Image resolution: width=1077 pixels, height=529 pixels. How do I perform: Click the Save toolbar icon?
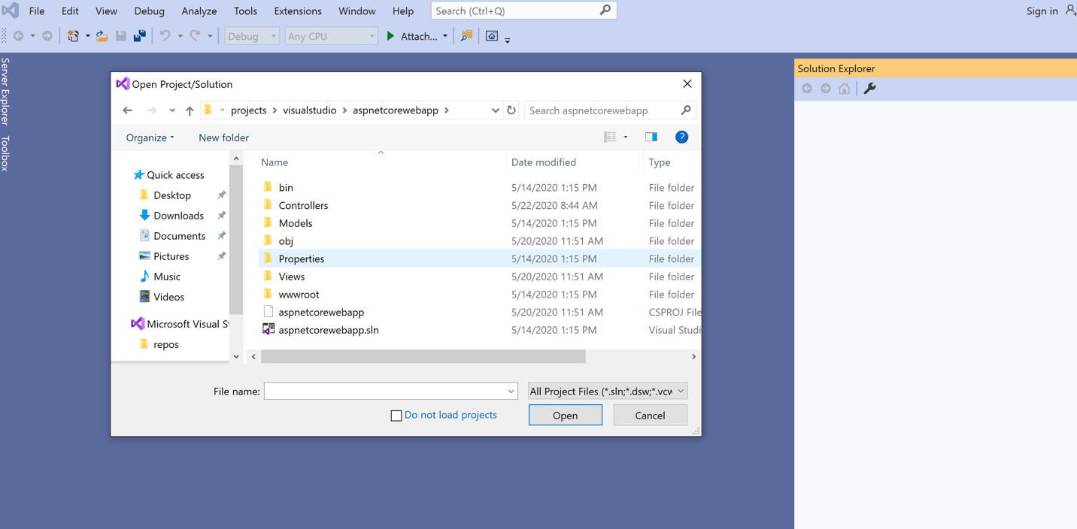(121, 36)
